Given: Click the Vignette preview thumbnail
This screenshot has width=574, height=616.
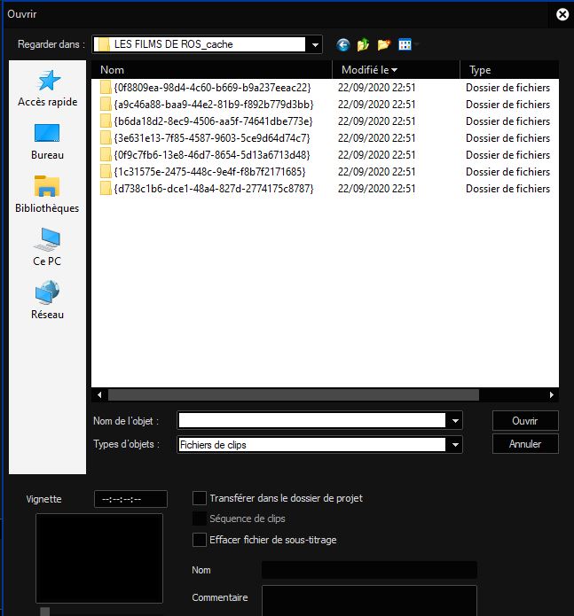Looking at the screenshot, I should click(x=99, y=558).
